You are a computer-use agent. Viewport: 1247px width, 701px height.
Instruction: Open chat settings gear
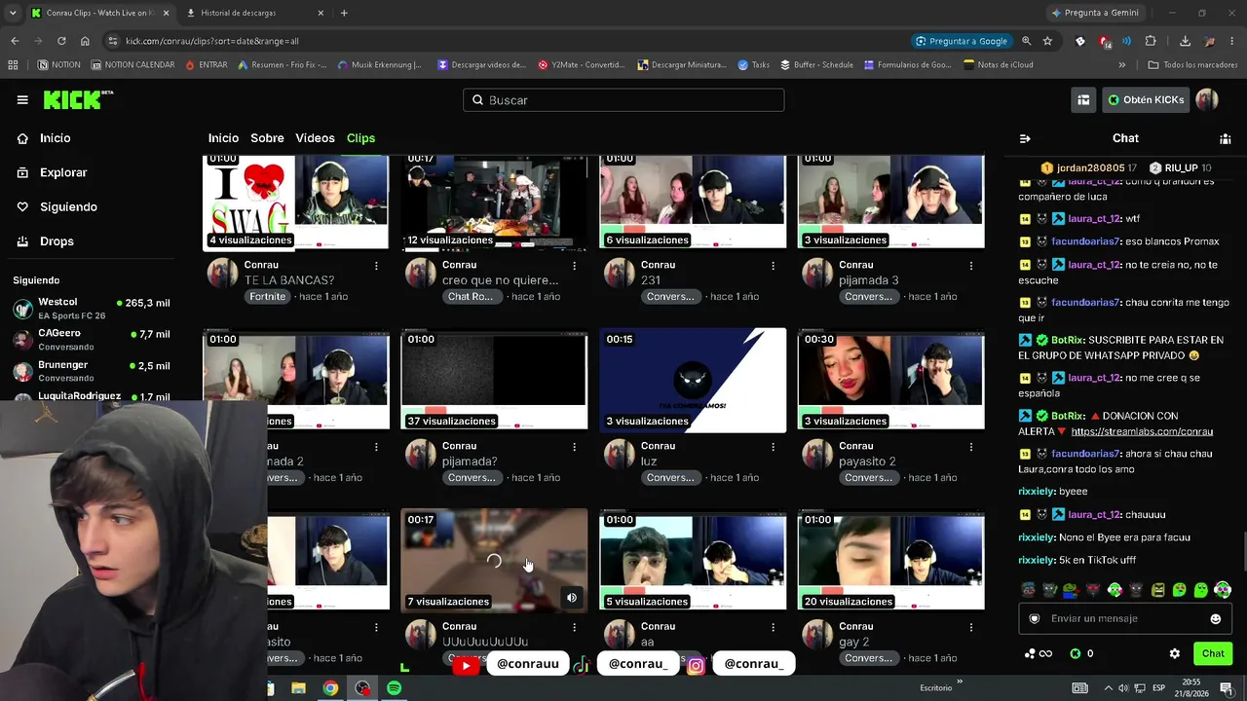pyautogui.click(x=1175, y=653)
